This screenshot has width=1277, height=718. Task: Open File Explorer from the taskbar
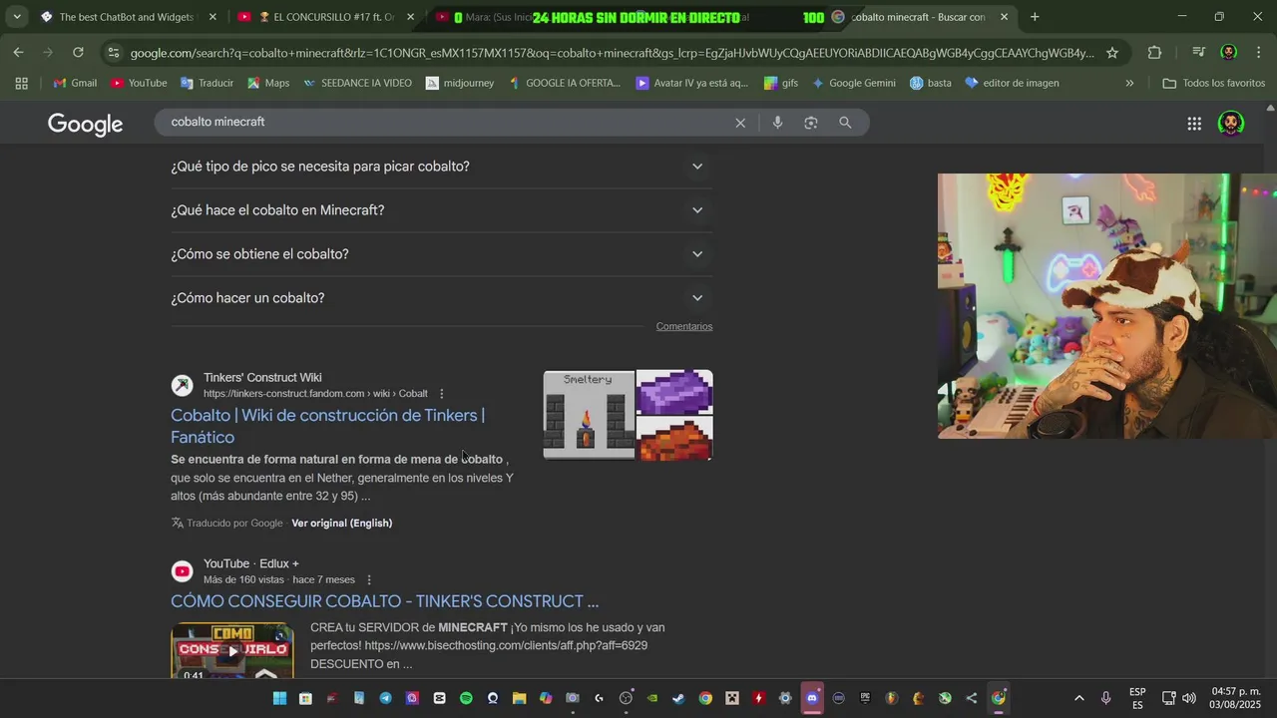click(519, 698)
